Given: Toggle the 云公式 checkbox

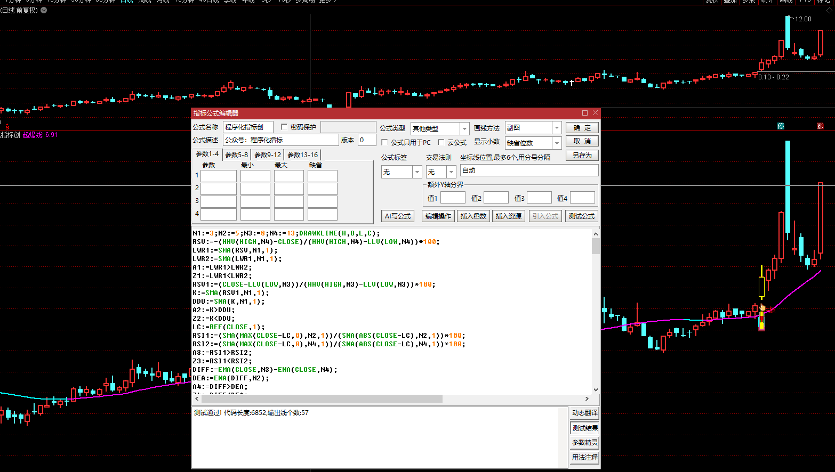Looking at the screenshot, I should 441,142.
